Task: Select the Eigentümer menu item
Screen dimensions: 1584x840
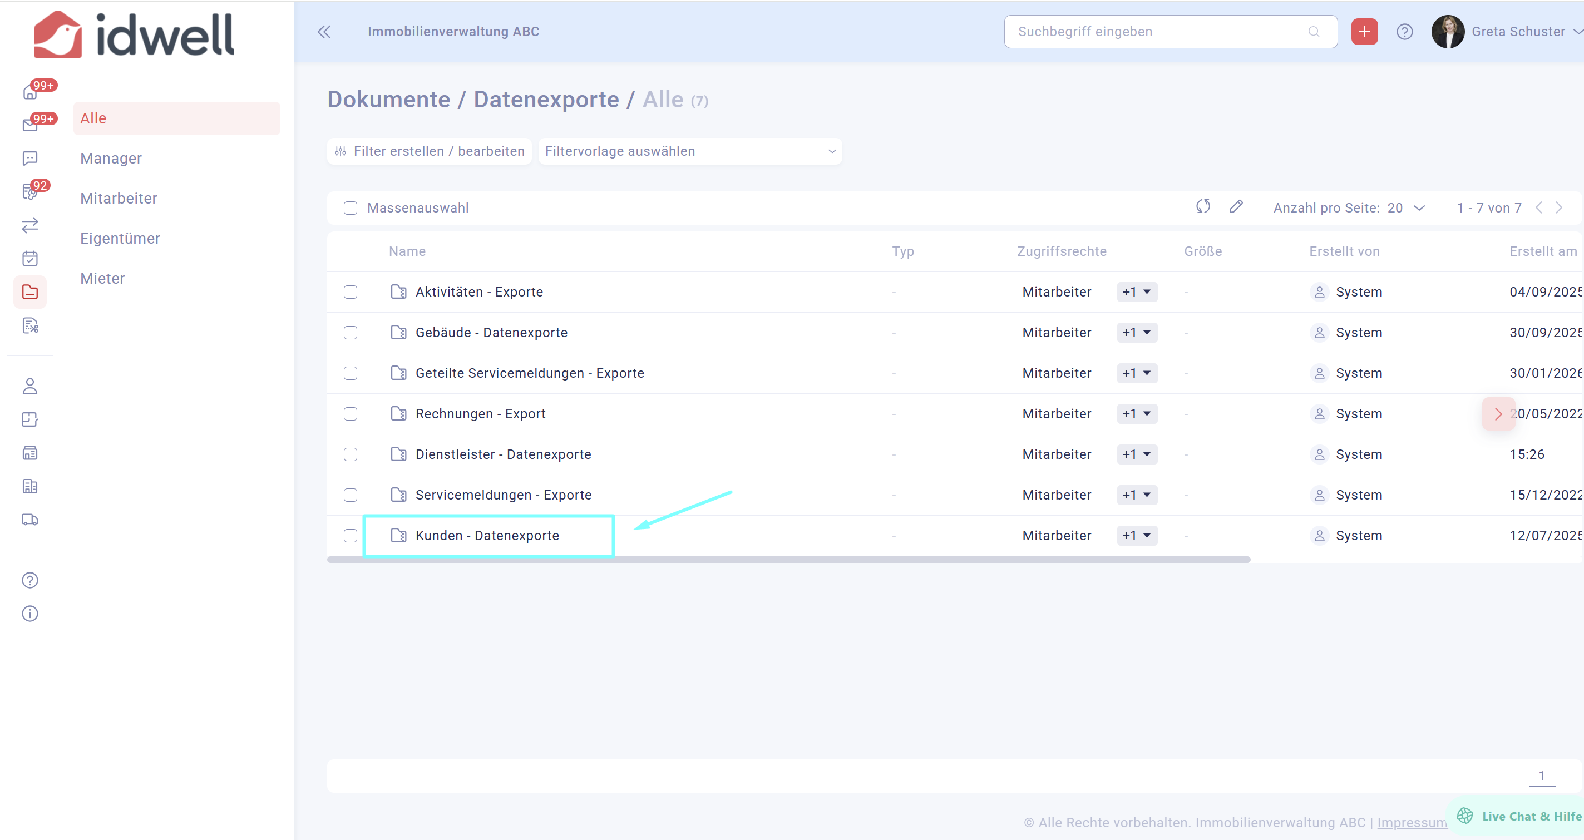Action: [x=120, y=239]
